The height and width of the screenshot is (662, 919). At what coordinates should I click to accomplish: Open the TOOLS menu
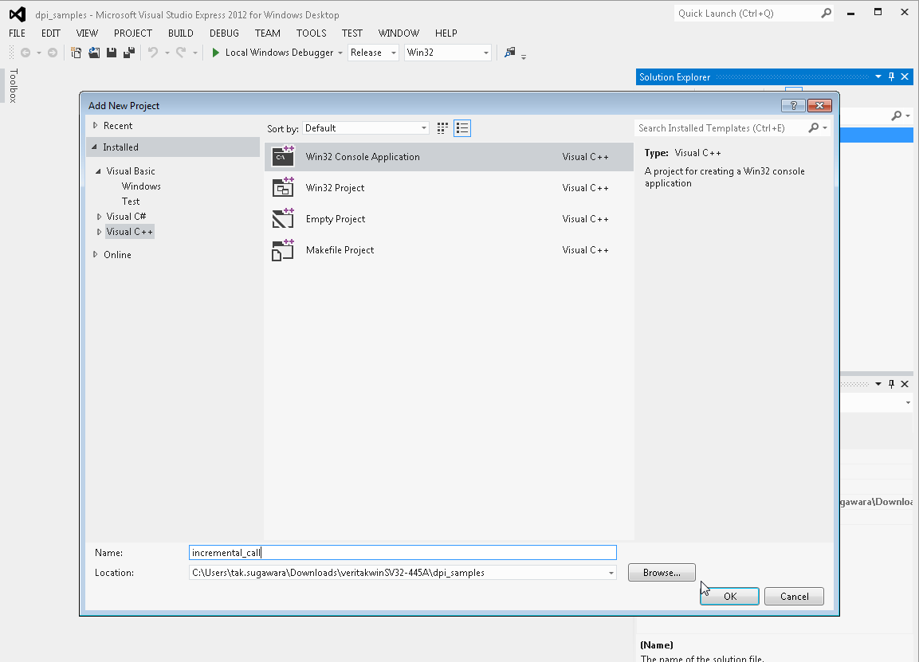point(311,33)
